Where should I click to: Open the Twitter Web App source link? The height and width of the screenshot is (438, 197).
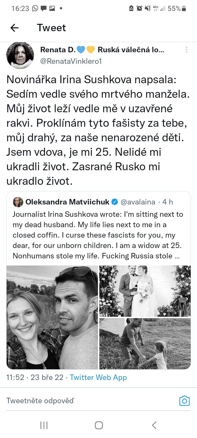pyautogui.click(x=98, y=377)
